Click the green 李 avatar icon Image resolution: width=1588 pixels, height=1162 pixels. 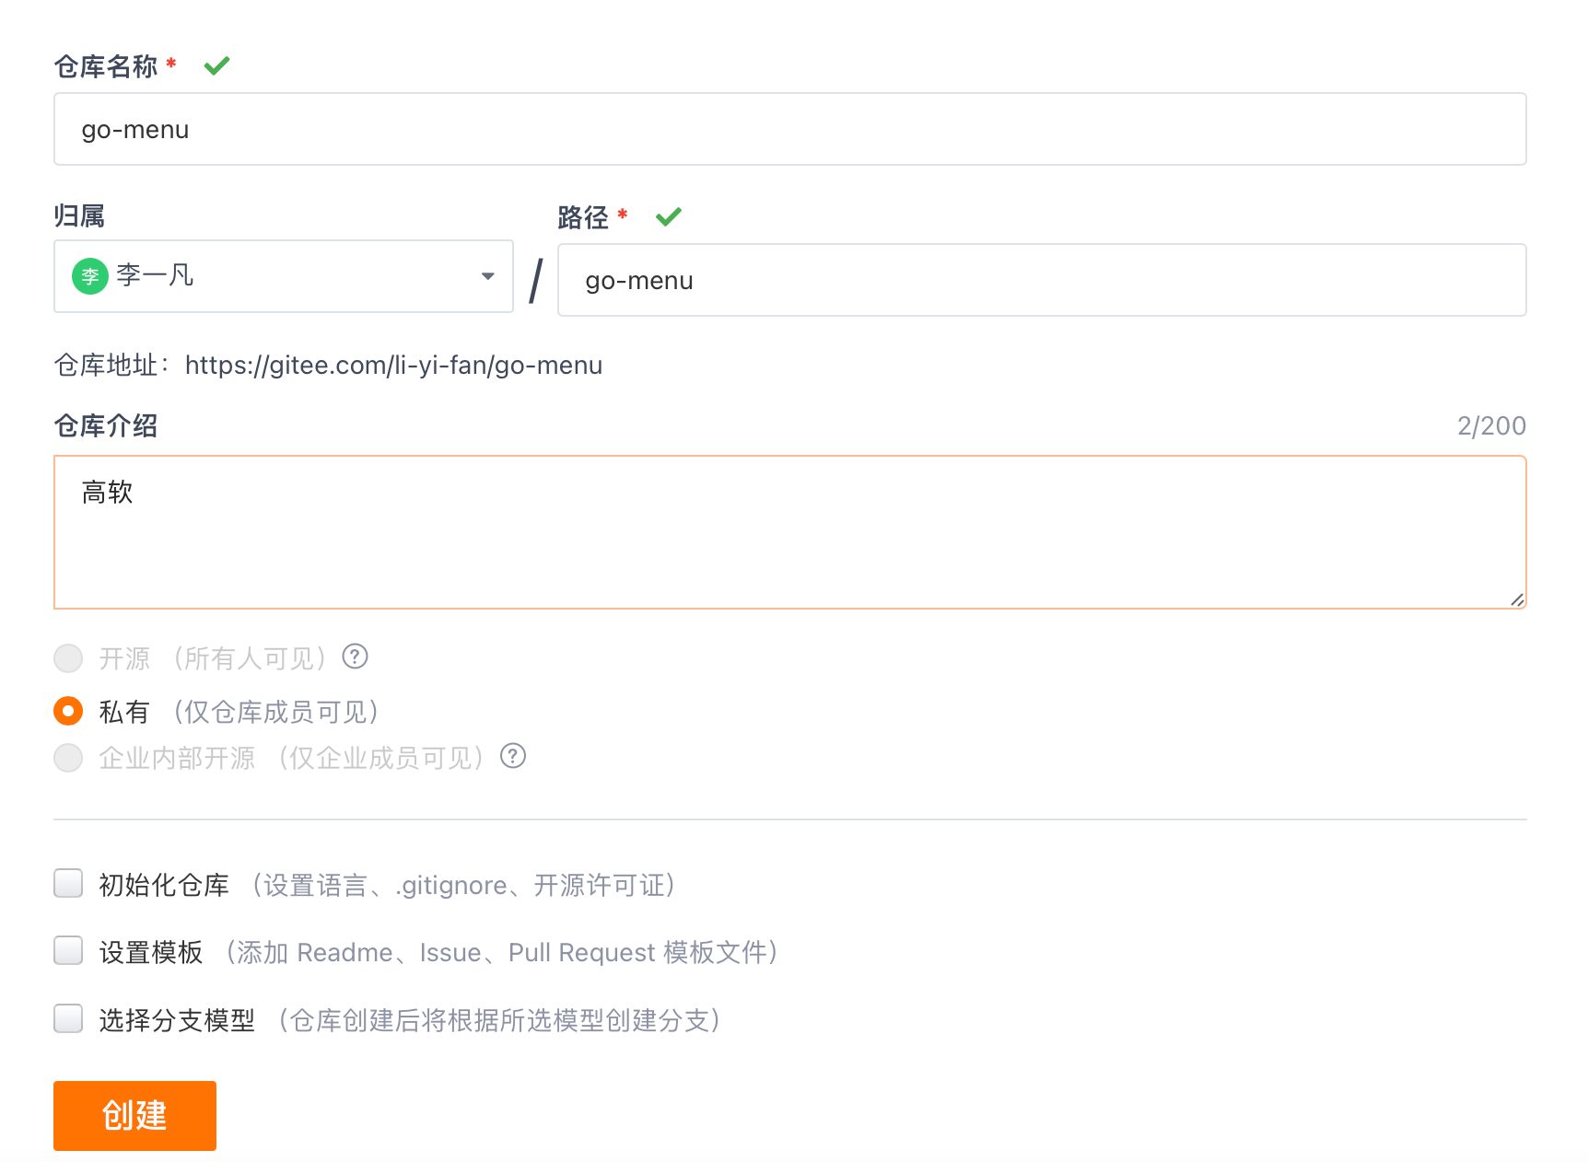[90, 276]
